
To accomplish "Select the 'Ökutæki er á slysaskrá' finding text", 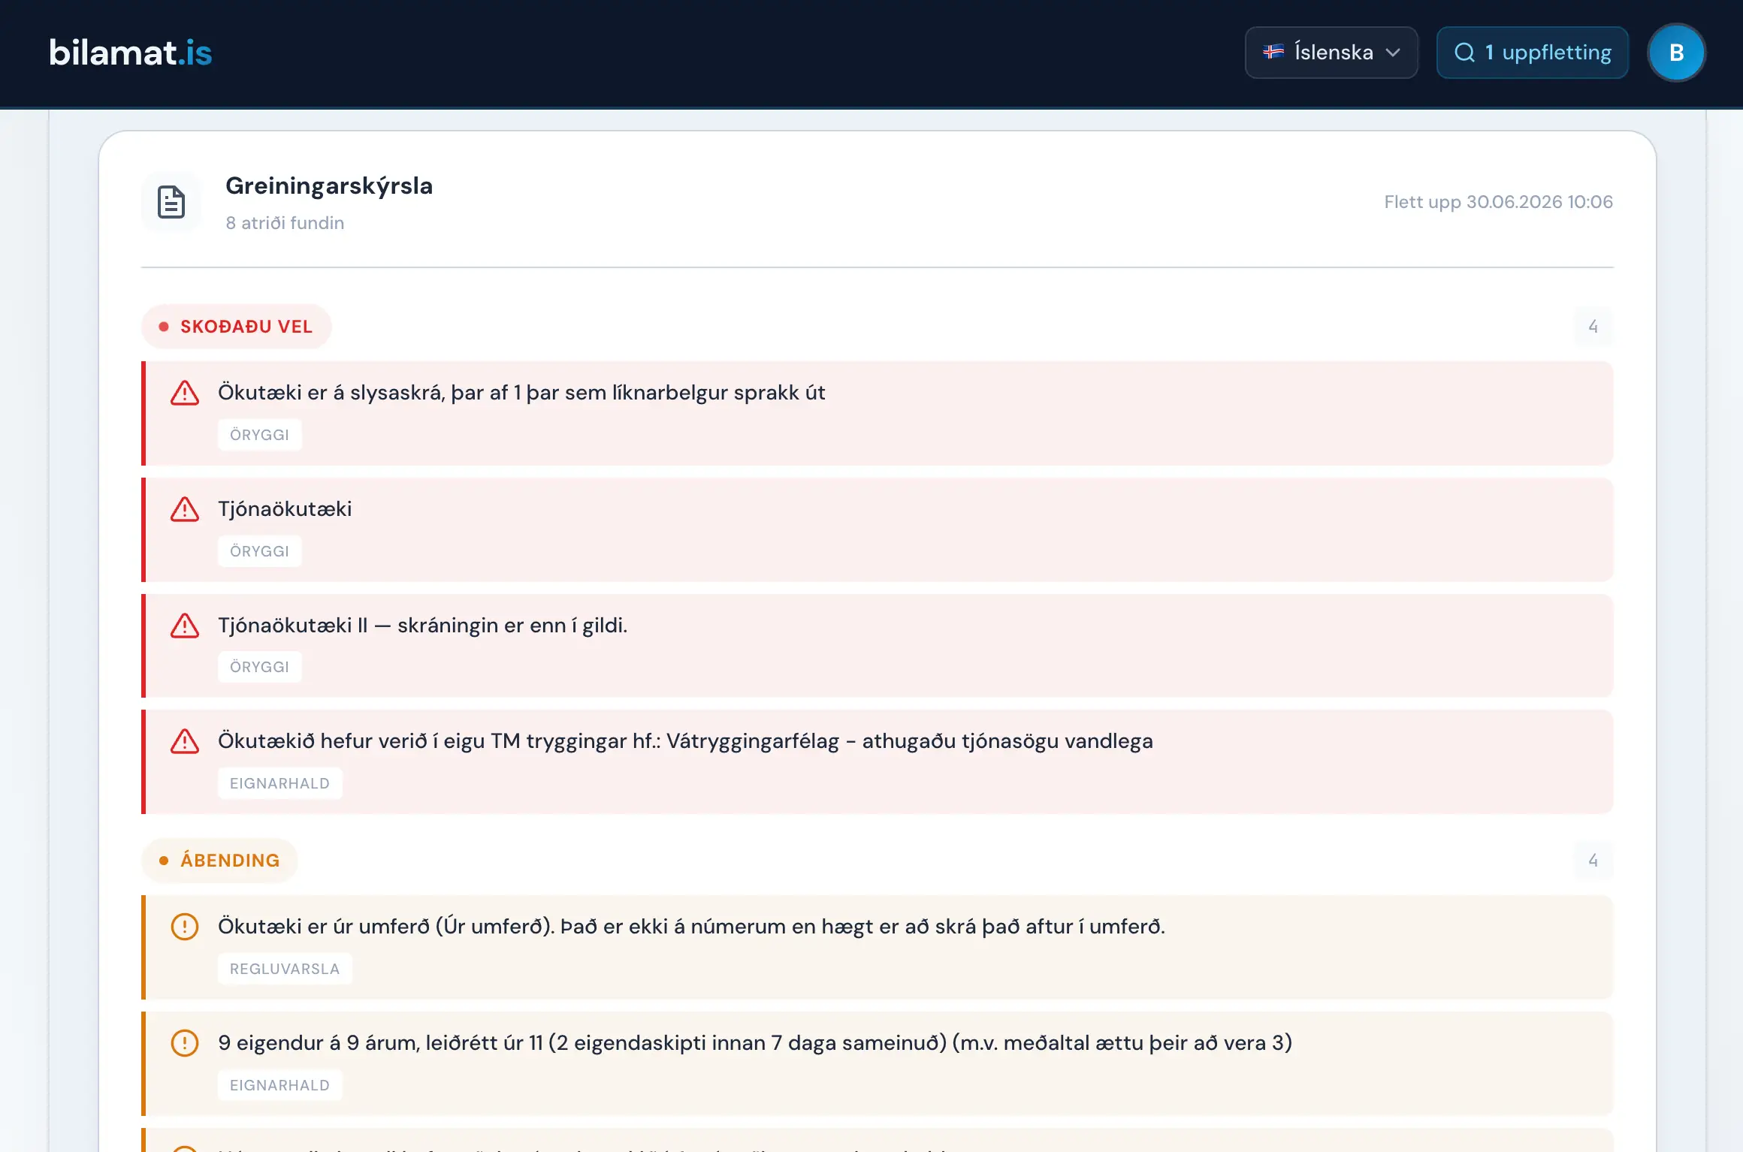I will [521, 393].
